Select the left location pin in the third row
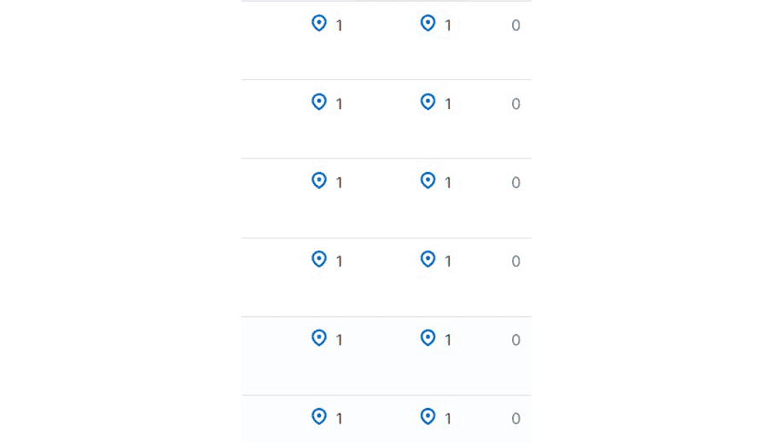The height and width of the screenshot is (443, 768). point(319,181)
